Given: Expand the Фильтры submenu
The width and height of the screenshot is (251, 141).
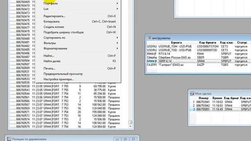Looking at the screenshot, I should tap(78, 43).
